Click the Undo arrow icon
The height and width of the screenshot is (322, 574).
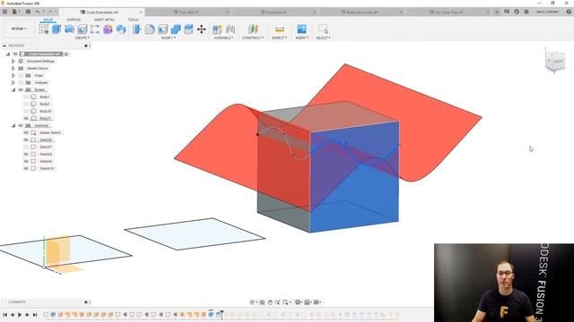point(38,12)
